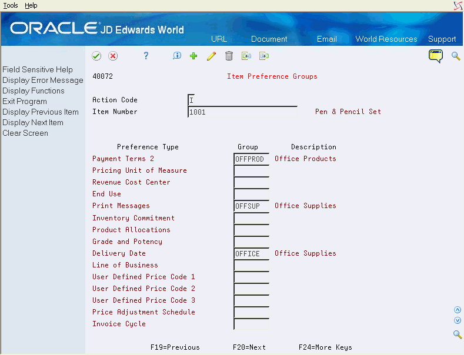Click the Product Allocations group field
464x355 pixels.
click(251, 230)
